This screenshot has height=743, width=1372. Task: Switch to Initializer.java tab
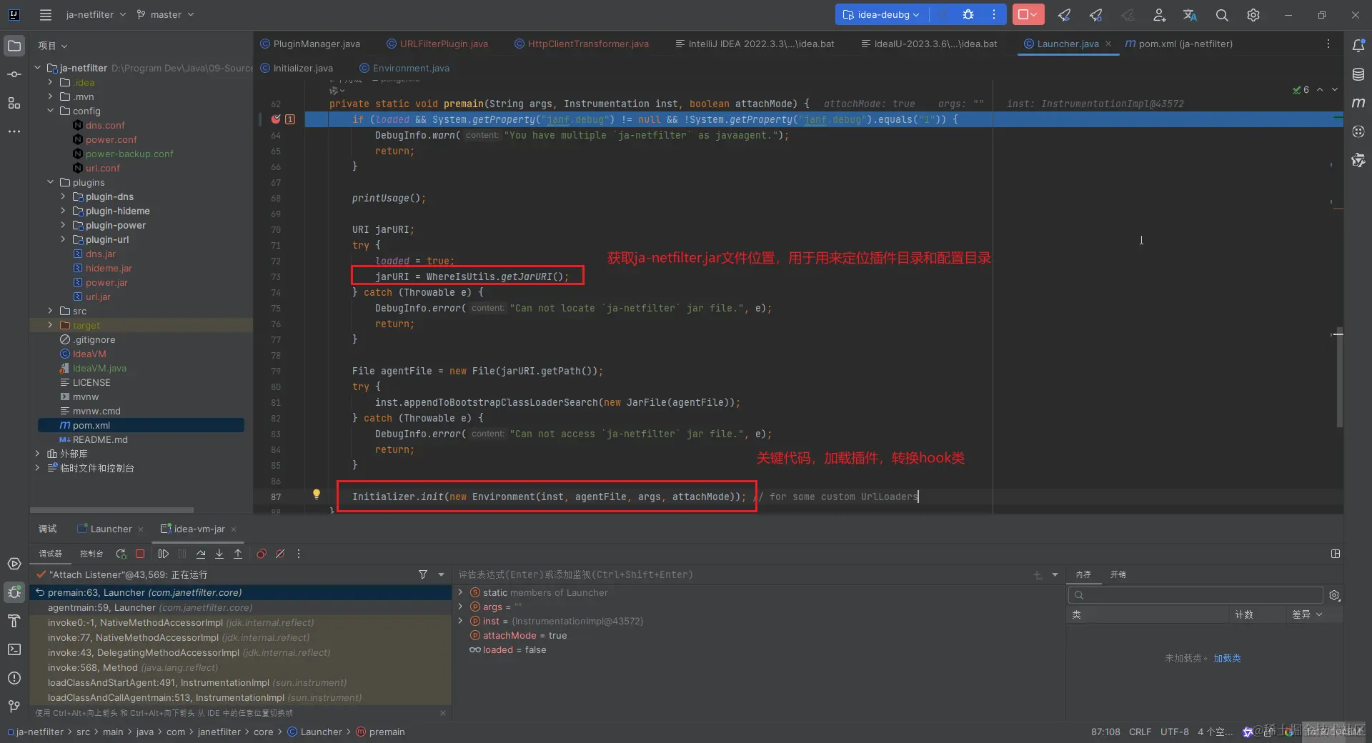coord(297,68)
